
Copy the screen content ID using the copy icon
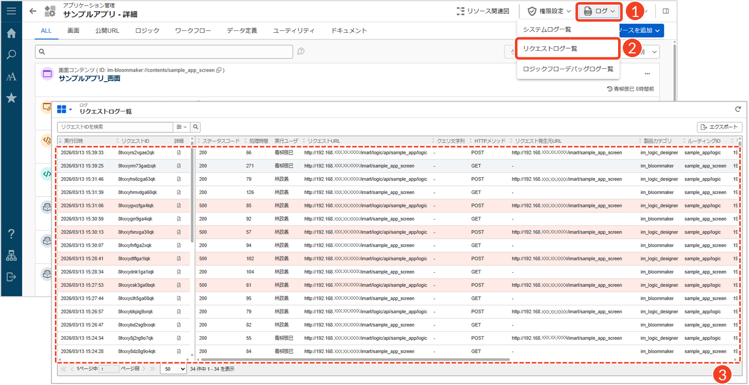point(219,70)
